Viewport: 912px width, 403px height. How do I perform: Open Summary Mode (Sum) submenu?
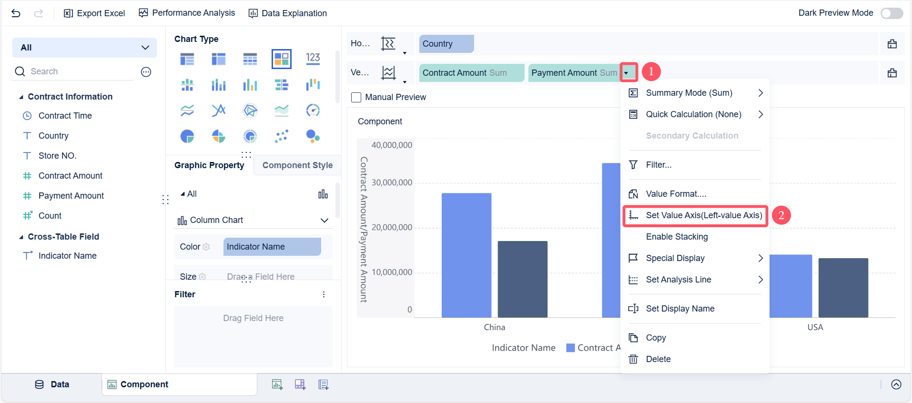tap(695, 93)
